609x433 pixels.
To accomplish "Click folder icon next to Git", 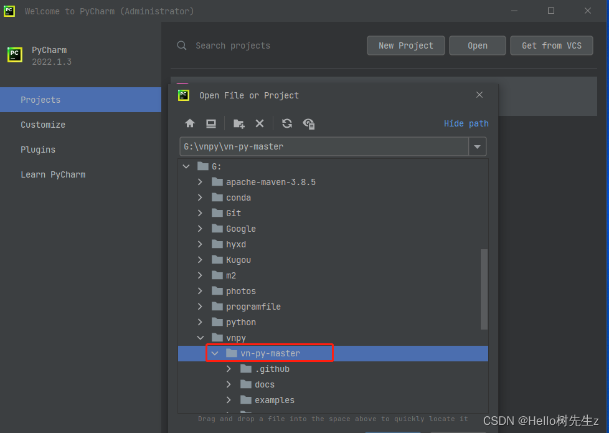I will click(x=217, y=213).
